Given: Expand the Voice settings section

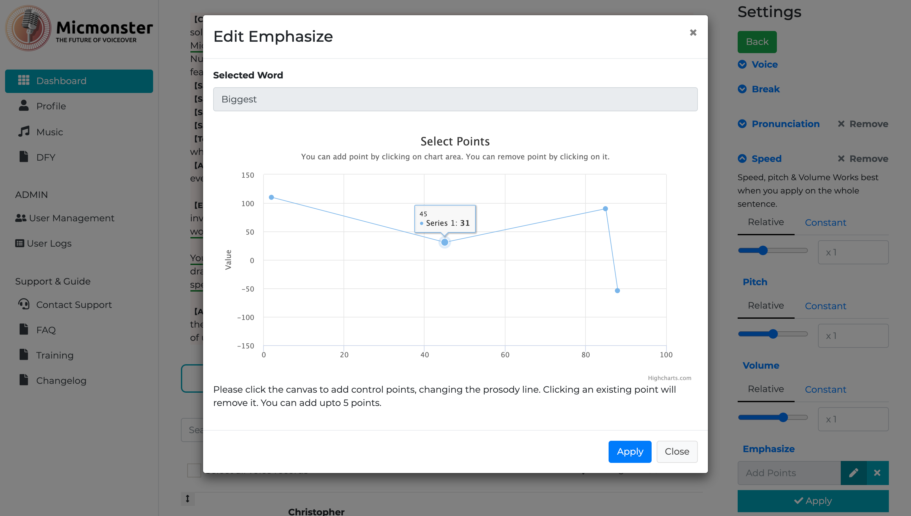Looking at the screenshot, I should tap(764, 64).
